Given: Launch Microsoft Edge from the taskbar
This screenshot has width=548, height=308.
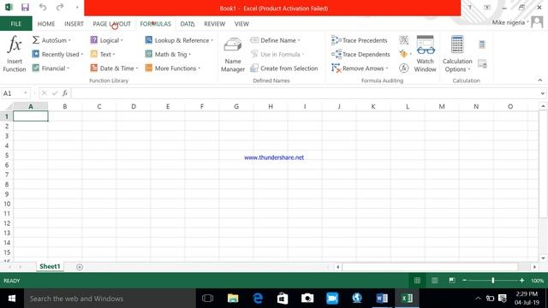Looking at the screenshot, I should click(x=258, y=299).
